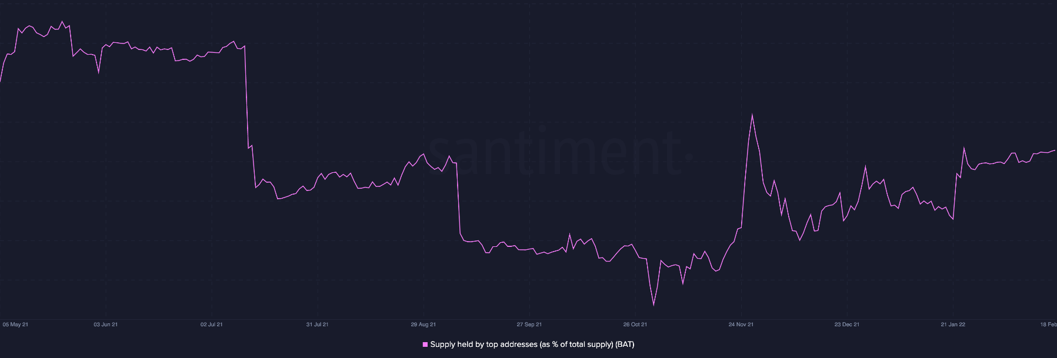Select the '24 Nov 21' axis label

click(x=741, y=324)
